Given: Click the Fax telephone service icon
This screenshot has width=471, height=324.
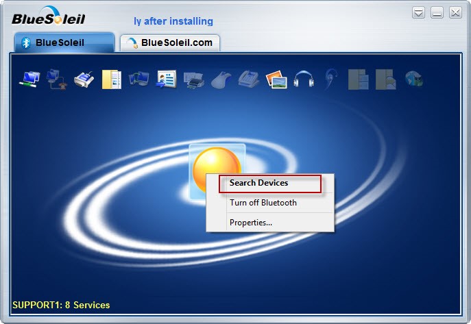Looking at the screenshot, I should click(x=249, y=79).
